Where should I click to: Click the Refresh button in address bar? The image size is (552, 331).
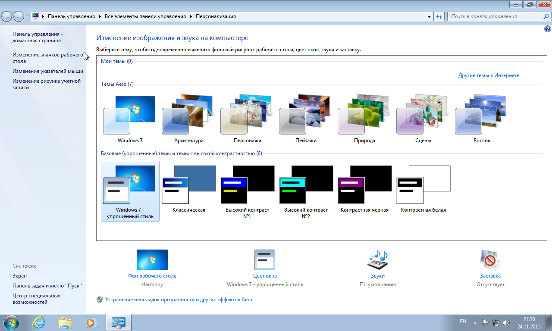[x=439, y=16]
